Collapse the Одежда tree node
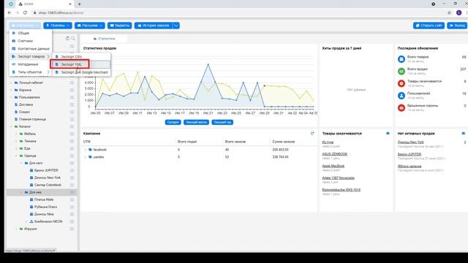This screenshot has width=468, height=263. (x=16, y=156)
